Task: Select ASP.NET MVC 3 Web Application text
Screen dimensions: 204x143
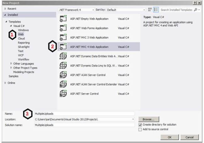Action: click(89, 37)
